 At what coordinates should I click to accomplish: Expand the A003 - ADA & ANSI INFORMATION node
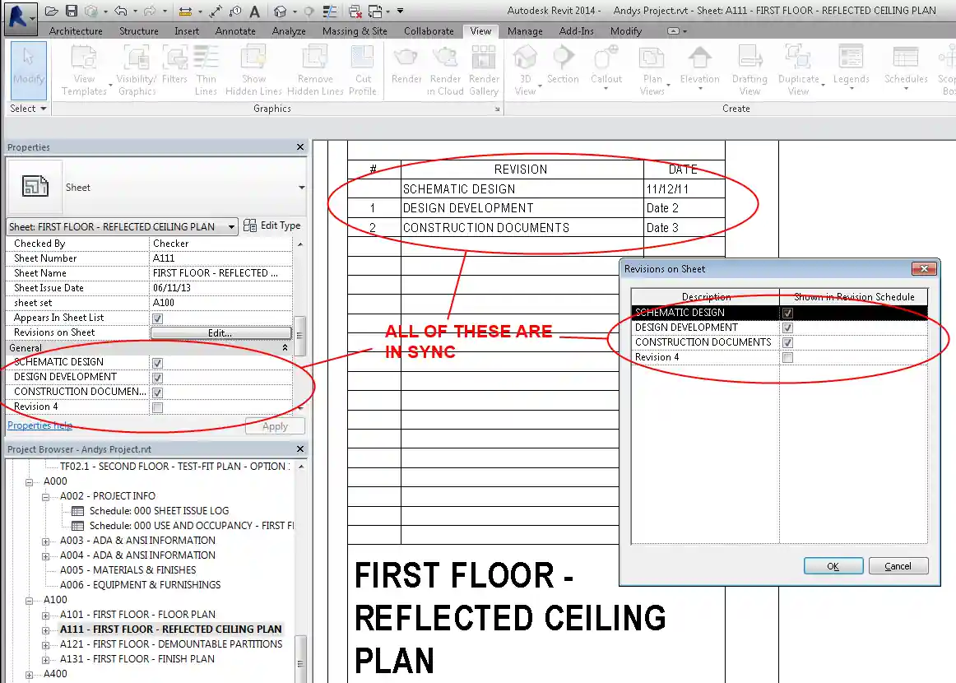pyautogui.click(x=46, y=540)
